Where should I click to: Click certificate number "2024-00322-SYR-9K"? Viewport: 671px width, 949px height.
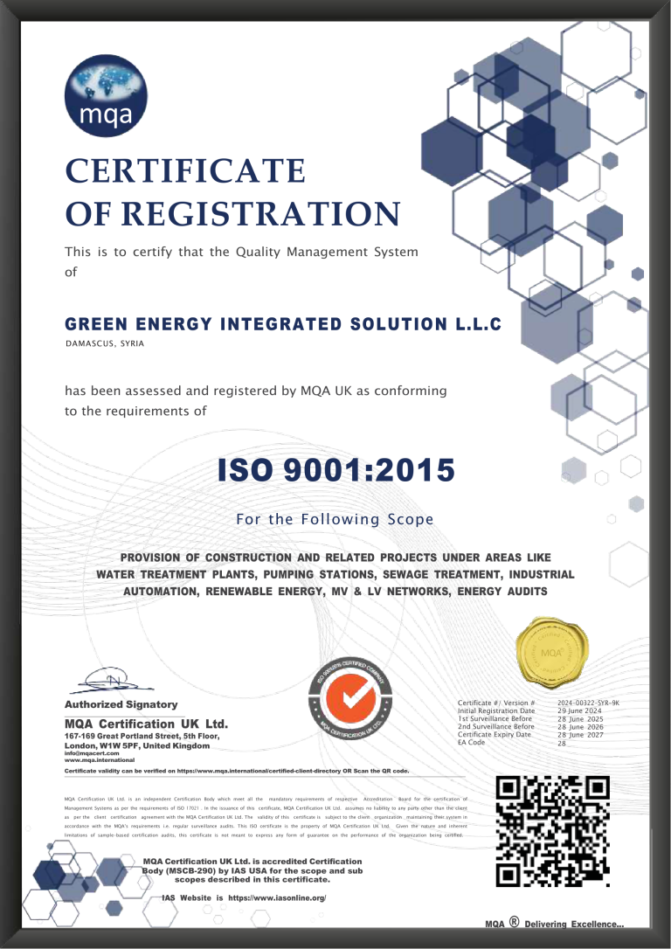coord(588,703)
